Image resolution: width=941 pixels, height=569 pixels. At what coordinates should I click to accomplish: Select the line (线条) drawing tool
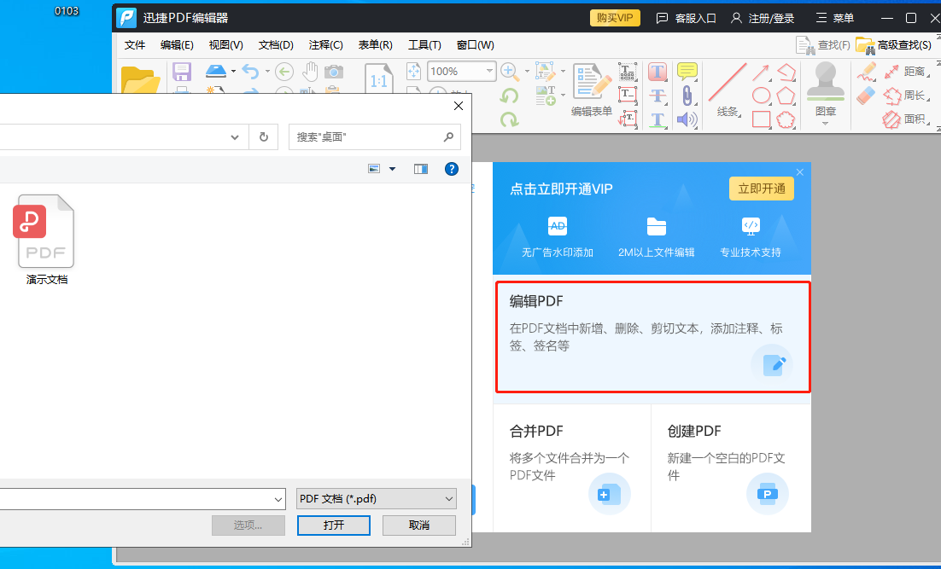click(728, 90)
